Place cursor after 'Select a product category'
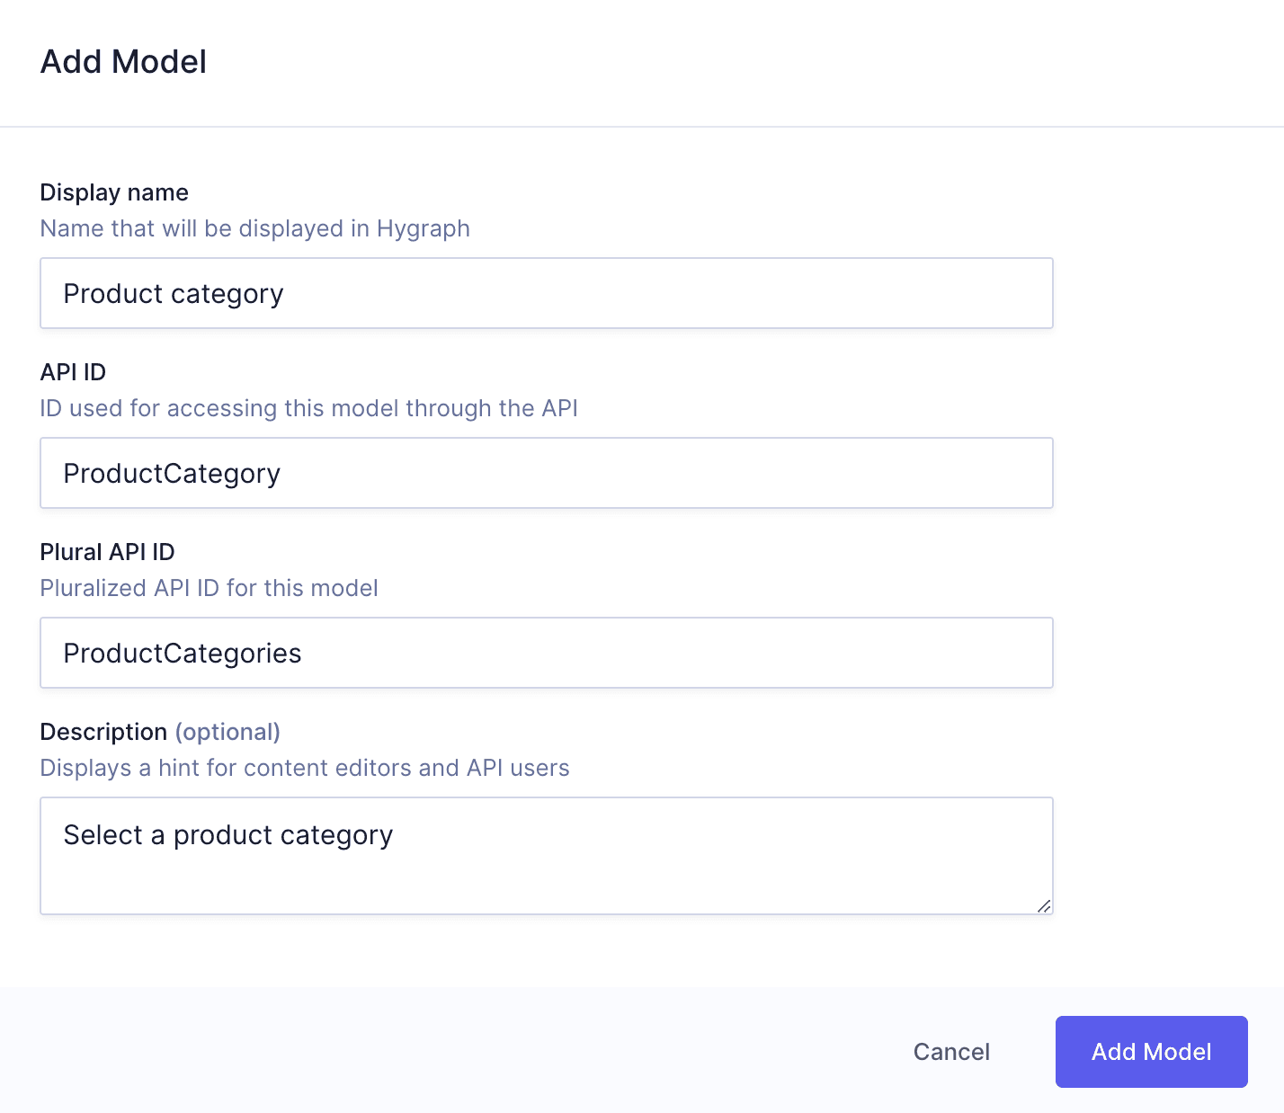The width and height of the screenshot is (1284, 1113). coord(393,835)
